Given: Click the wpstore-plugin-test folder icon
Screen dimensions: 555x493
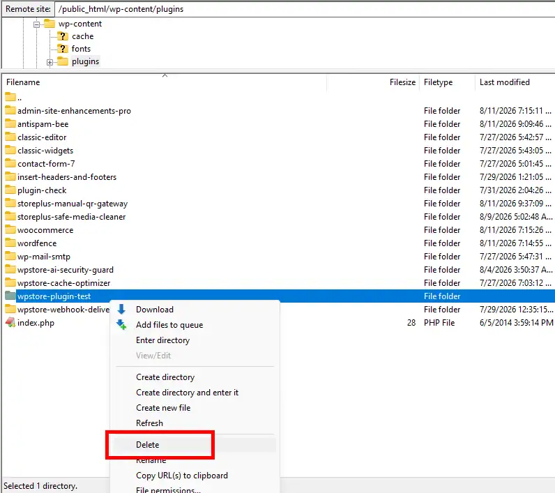Looking at the screenshot, I should (x=10, y=296).
